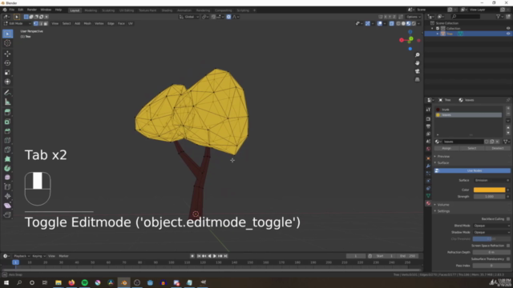Enable face select mode
Screen dimensions: 513x288
46,23
